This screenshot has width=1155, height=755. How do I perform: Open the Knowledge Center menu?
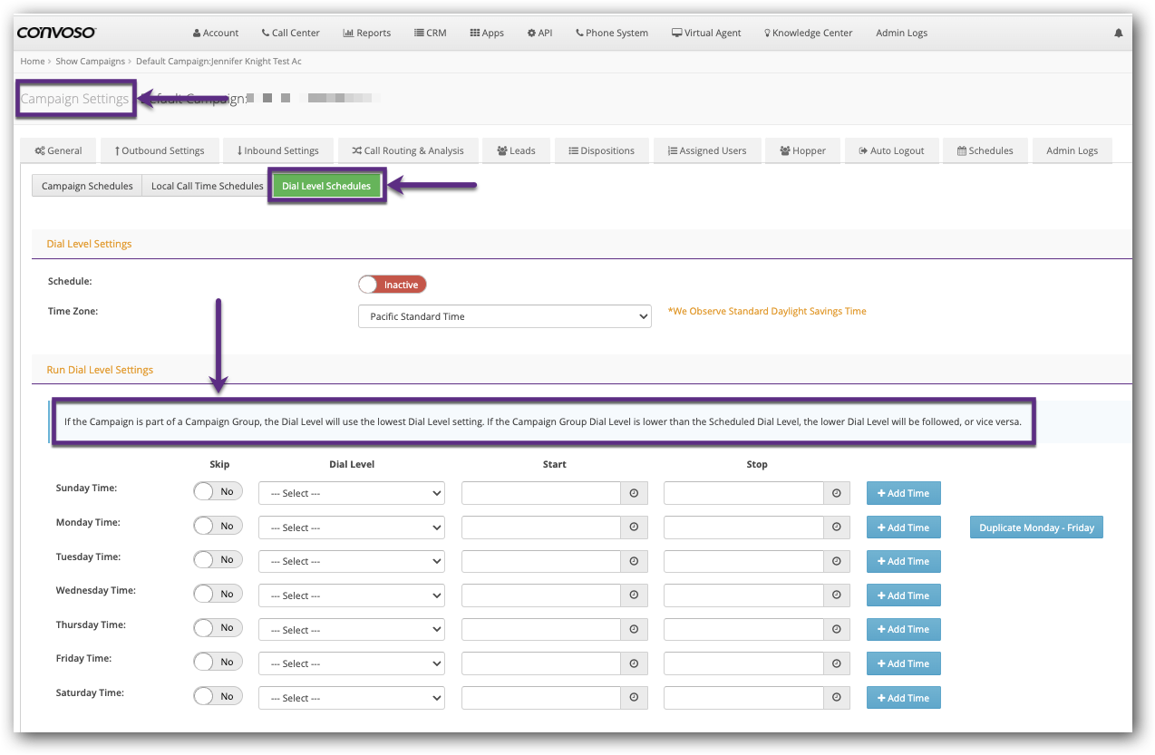(809, 33)
